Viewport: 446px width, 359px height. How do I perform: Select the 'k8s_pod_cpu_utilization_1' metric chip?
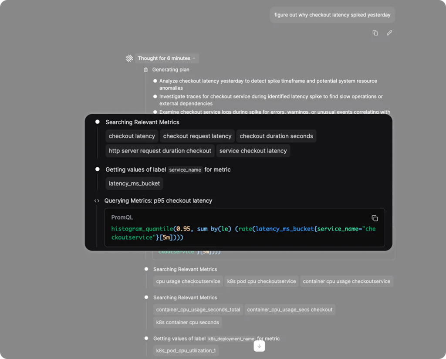pos(186,351)
